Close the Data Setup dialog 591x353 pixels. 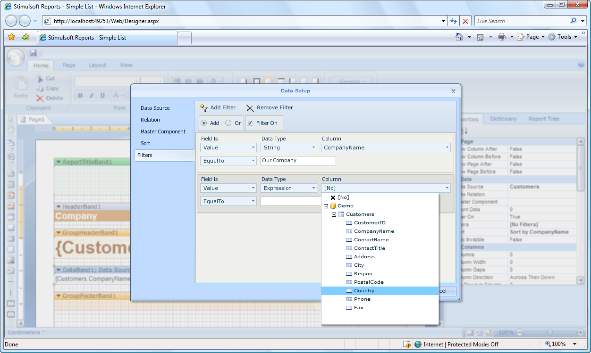point(453,91)
